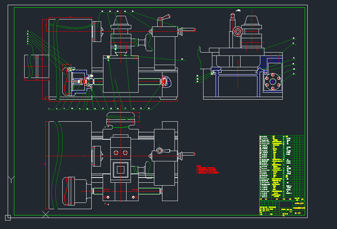Click the UCS origin square icon
Screen dimensions: 337x229
pos(8,218)
